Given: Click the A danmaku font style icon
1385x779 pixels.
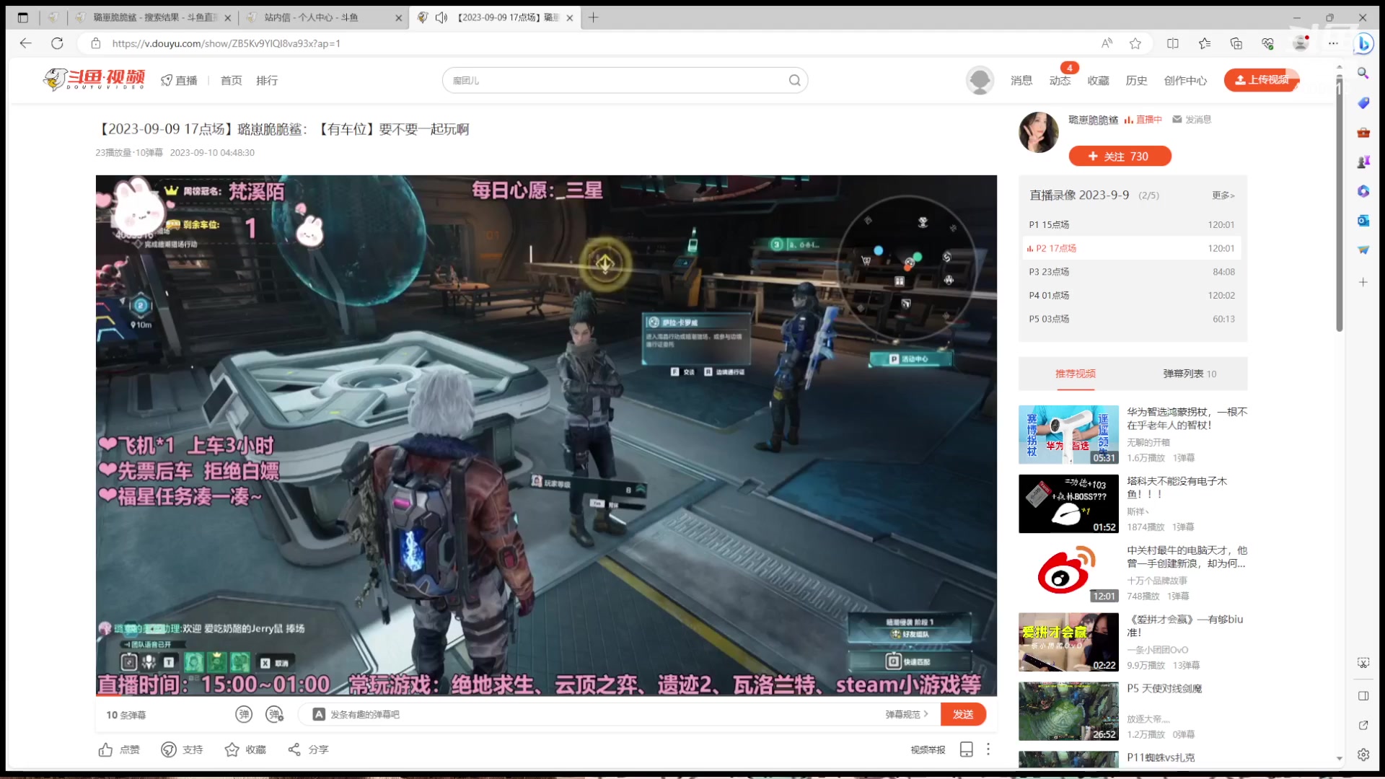Looking at the screenshot, I should 319,714.
